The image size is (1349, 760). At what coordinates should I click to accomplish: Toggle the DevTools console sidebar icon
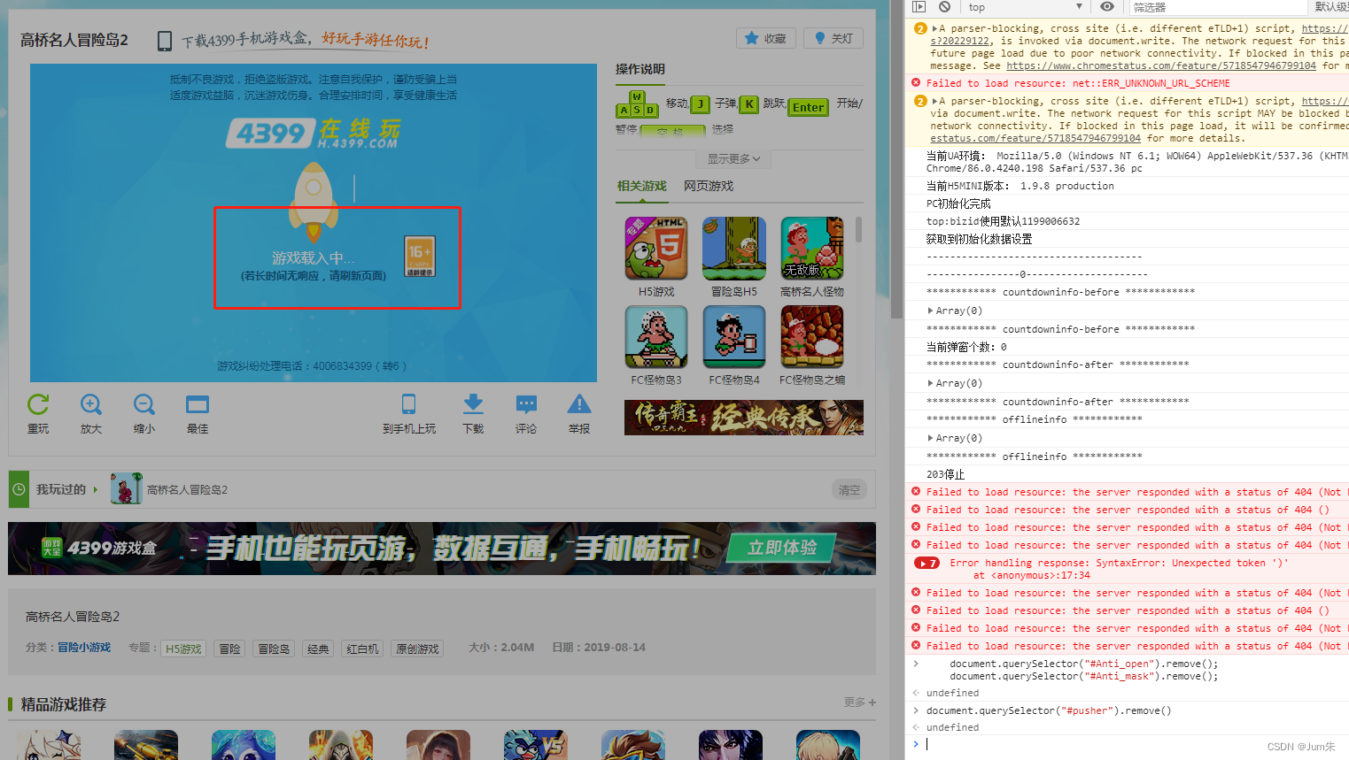tap(919, 7)
